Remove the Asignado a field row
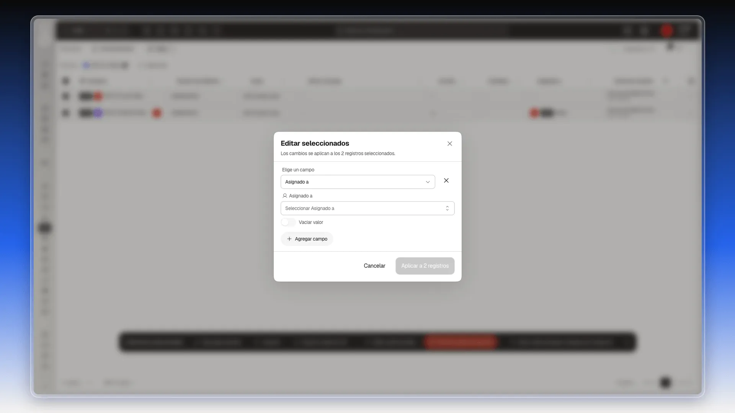The width and height of the screenshot is (735, 413). [x=446, y=180]
